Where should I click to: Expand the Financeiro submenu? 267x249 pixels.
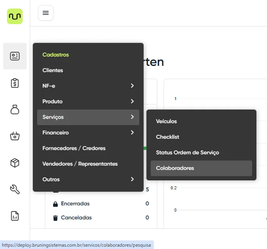[88, 132]
